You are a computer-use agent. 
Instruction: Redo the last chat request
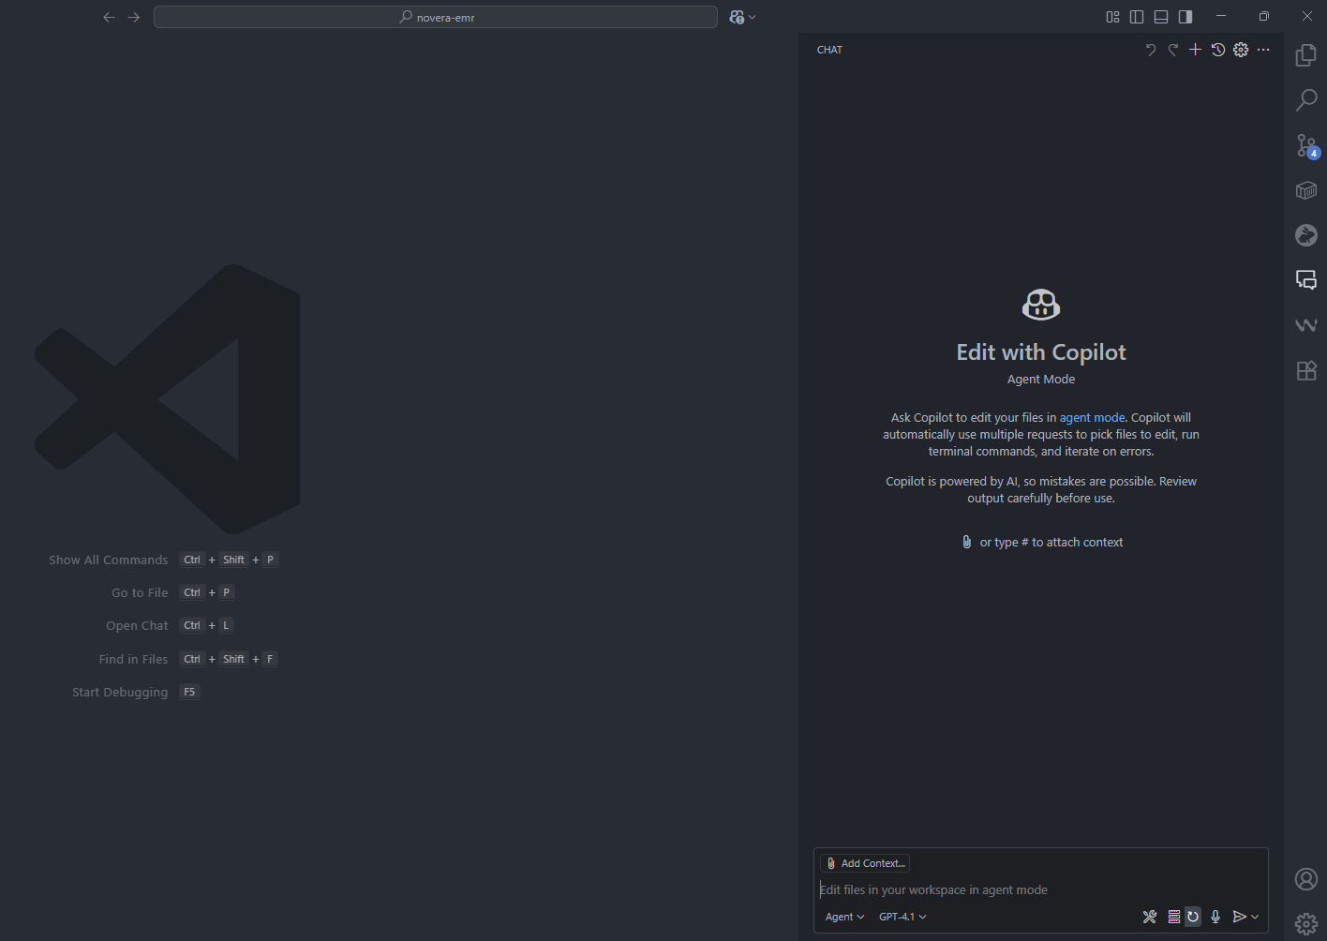[x=1173, y=50]
